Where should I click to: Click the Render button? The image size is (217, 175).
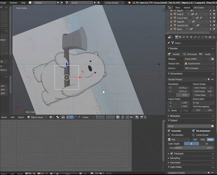tap(174, 54)
